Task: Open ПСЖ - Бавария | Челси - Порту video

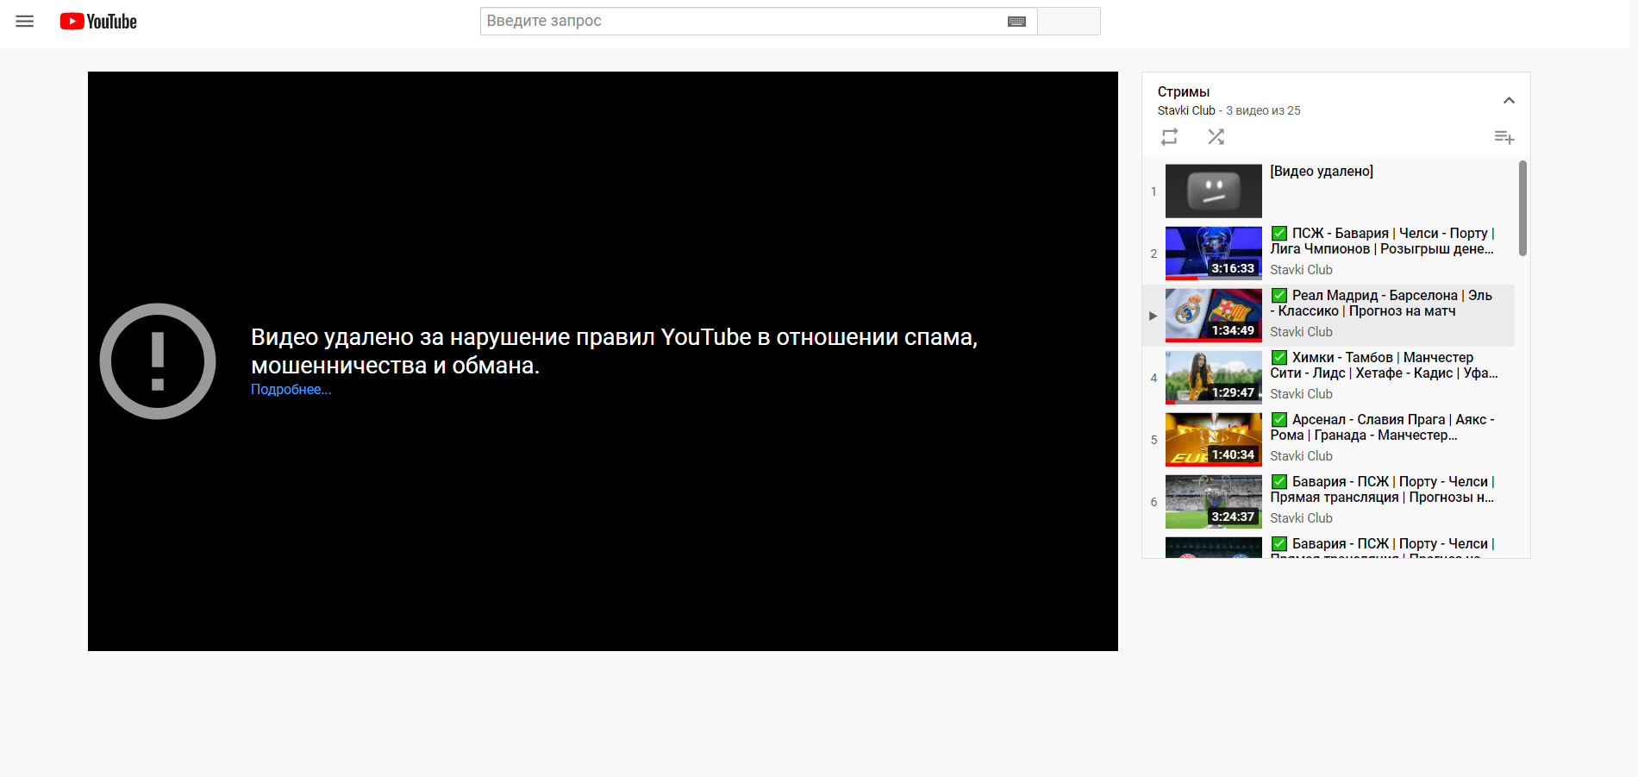Action: 1382,241
